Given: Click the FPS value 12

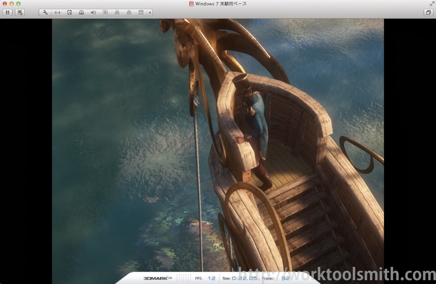Looking at the screenshot, I should 212,278.
